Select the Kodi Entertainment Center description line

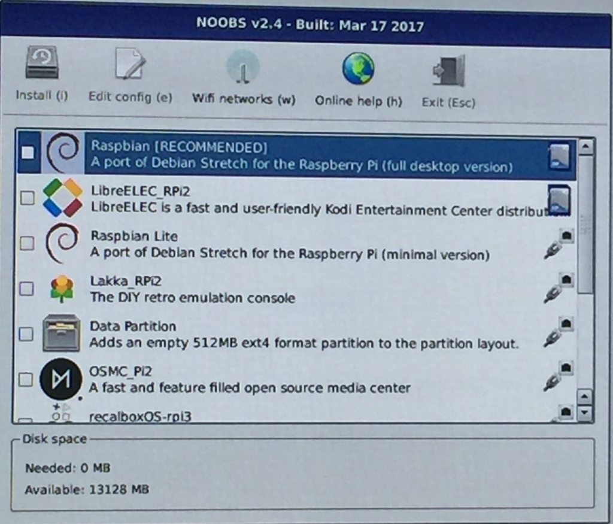(329, 209)
